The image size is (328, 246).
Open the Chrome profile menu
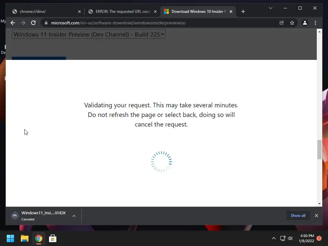(305, 23)
